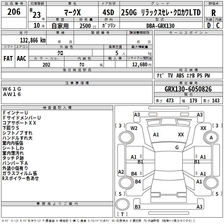Image resolution: width=224 pixels, height=224 pixels.
Task: Click the ABS equipment entry
Action: click(180, 75)
